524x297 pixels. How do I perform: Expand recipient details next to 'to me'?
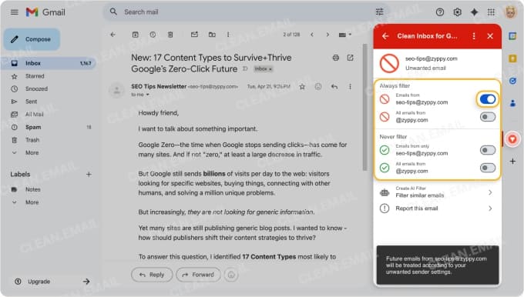[147, 95]
